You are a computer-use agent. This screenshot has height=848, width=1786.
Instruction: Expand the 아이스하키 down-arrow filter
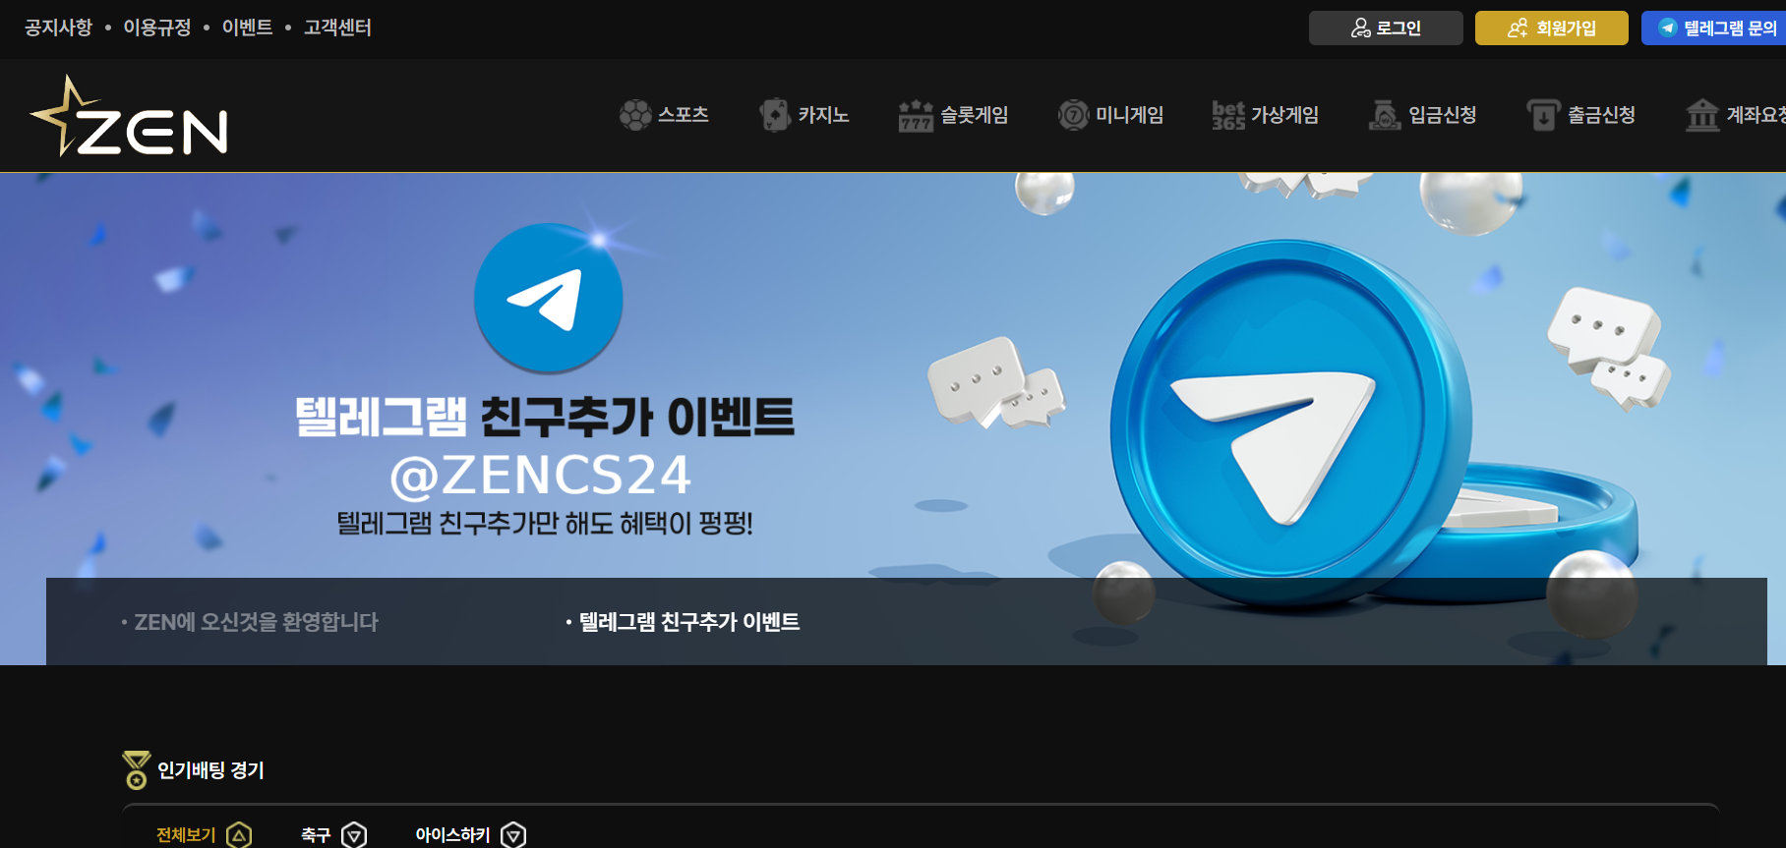coord(513,835)
